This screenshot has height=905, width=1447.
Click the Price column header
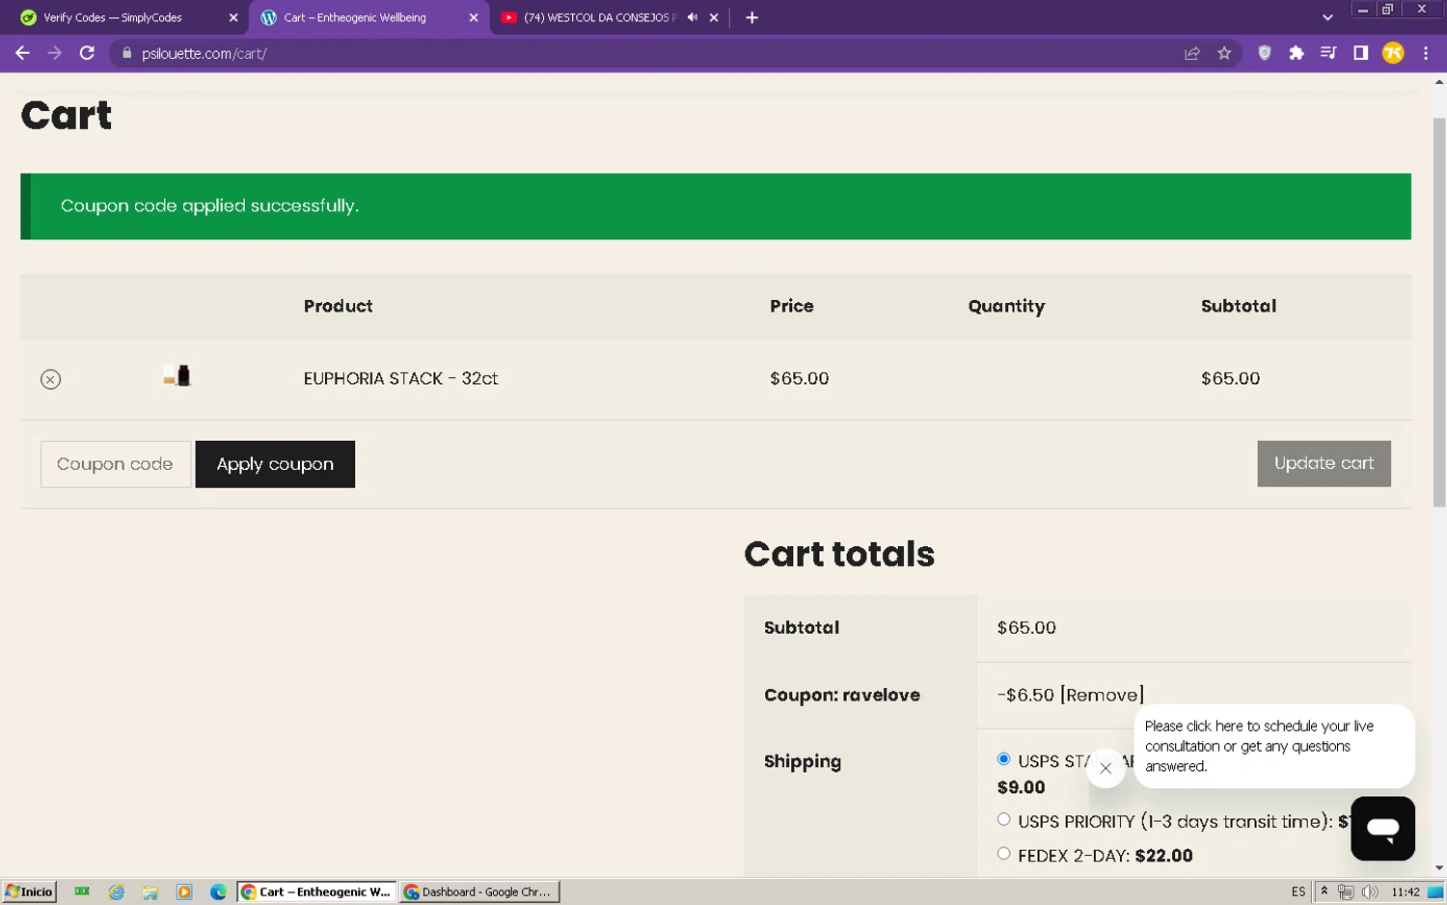coord(791,306)
